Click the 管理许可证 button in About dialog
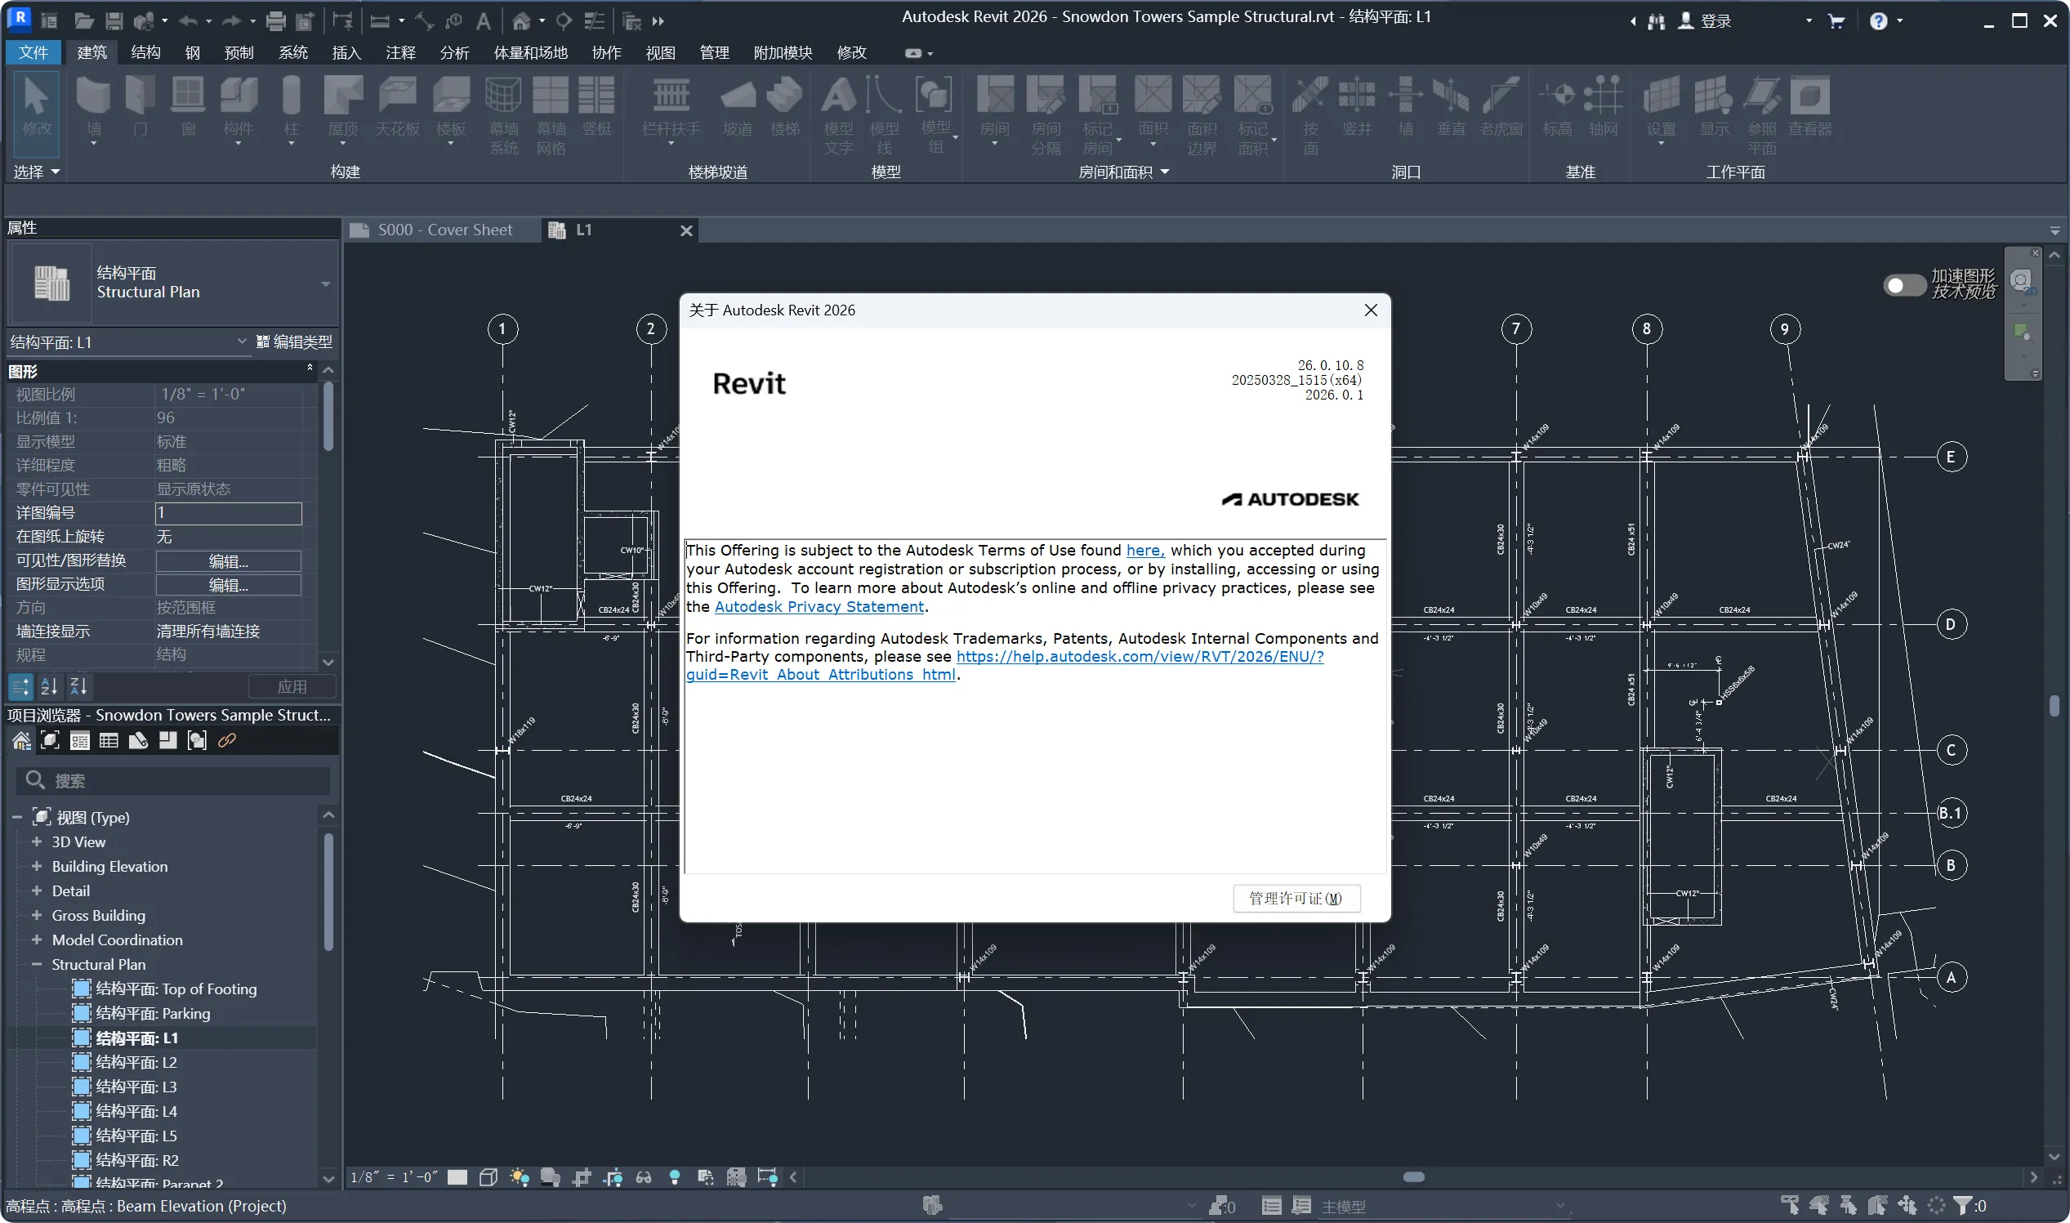The image size is (2070, 1223). coord(1296,899)
